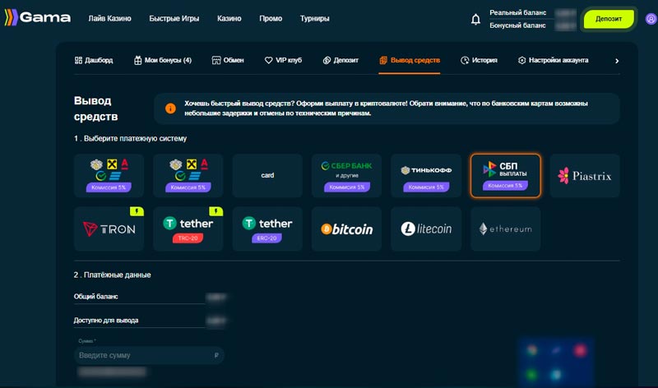Open the Мои бонусы (4) tab
658x388 pixels.
pos(162,60)
